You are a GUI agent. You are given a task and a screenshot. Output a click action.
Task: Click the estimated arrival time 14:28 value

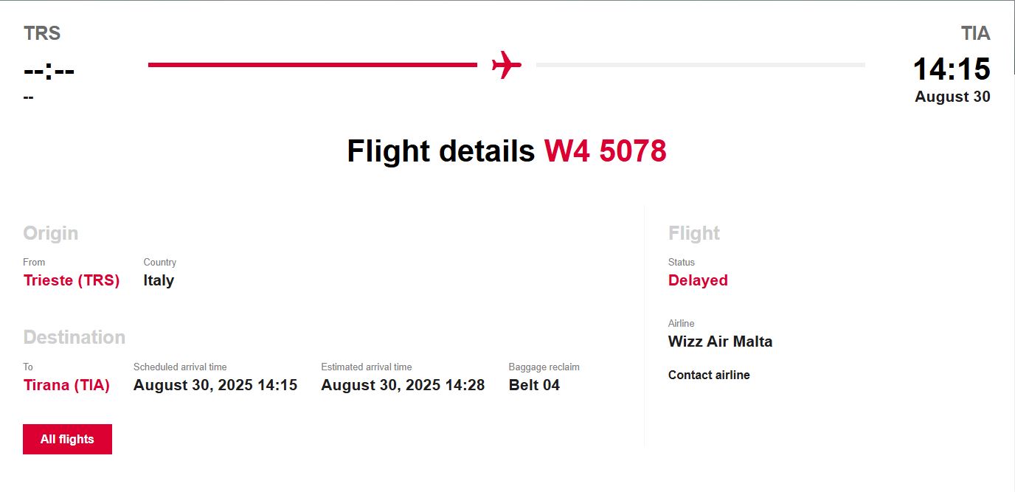point(403,385)
